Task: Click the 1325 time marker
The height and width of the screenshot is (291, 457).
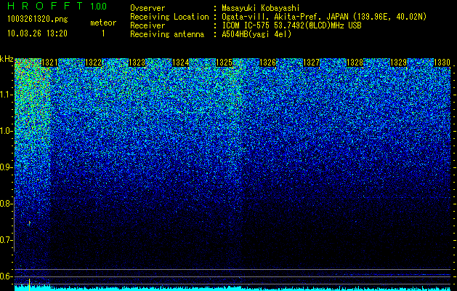Action: pos(224,63)
